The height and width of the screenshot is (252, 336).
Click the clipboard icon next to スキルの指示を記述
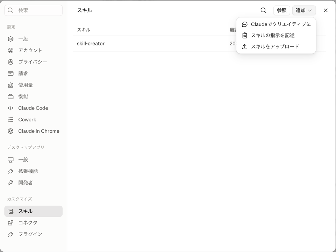(x=245, y=36)
